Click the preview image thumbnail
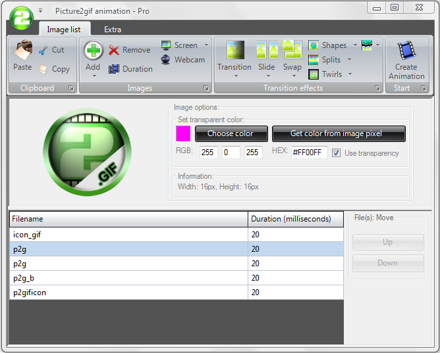The width and height of the screenshot is (440, 353). tap(87, 152)
